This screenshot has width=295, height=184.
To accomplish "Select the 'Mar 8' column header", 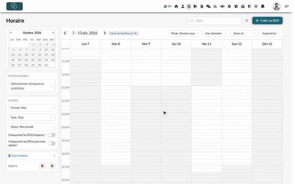I will [116, 44].
